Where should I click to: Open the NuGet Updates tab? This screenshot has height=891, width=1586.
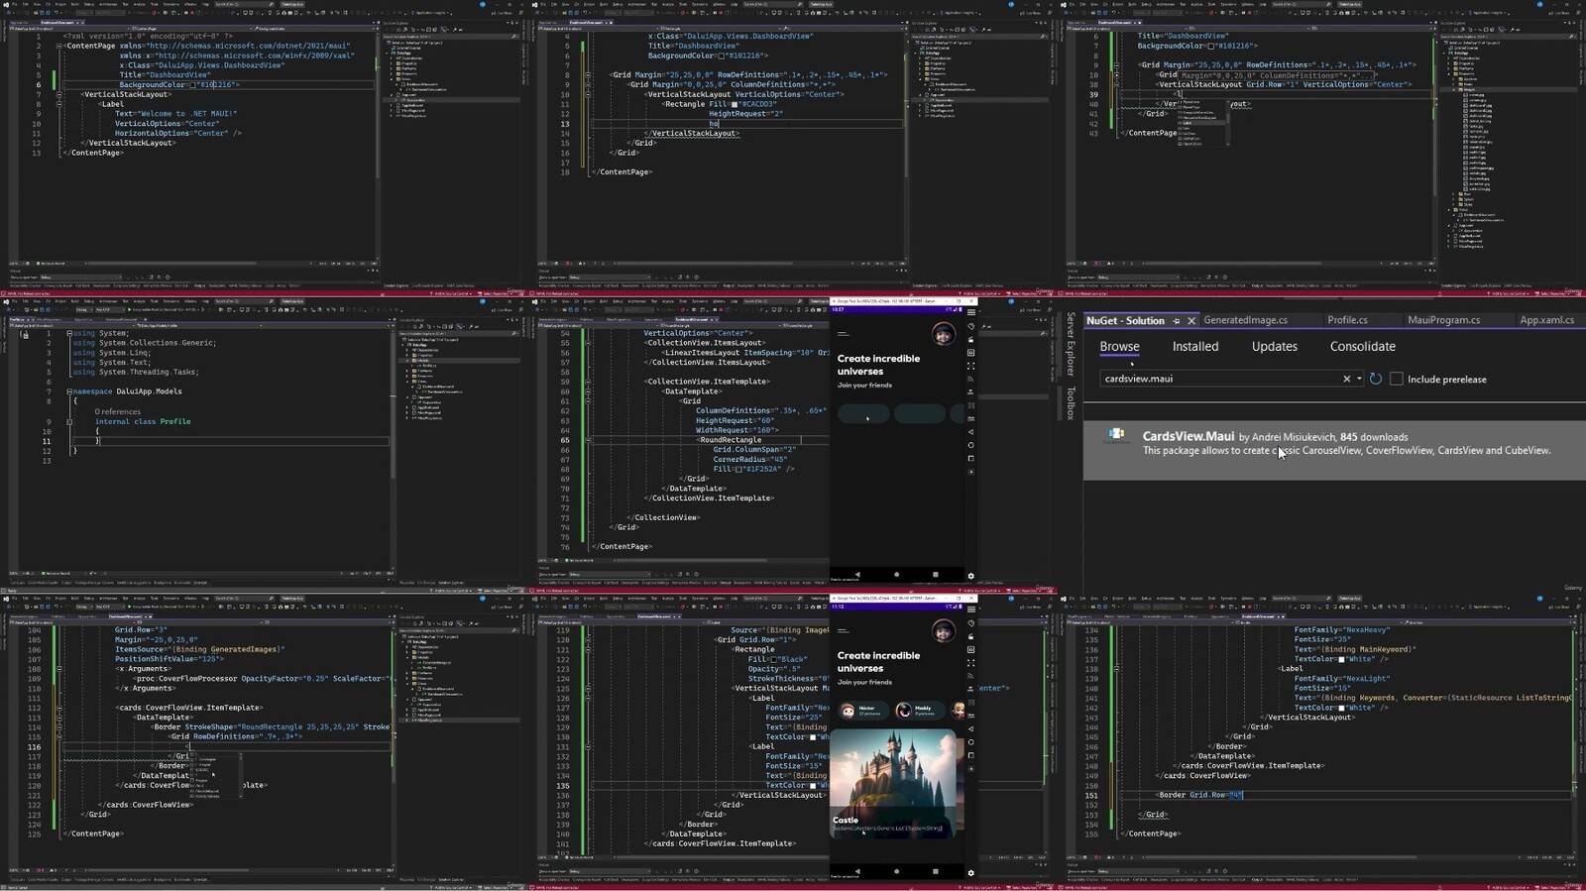coord(1274,346)
